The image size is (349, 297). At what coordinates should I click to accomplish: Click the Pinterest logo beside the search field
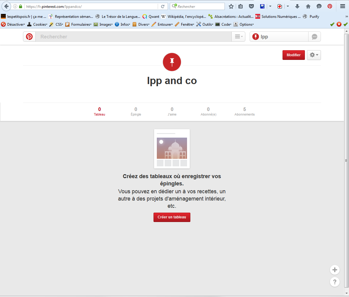click(x=29, y=37)
